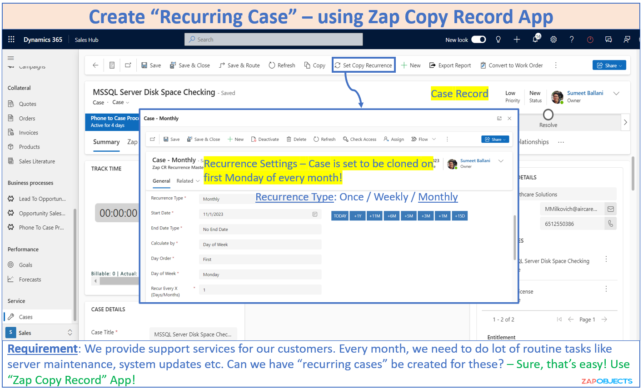
Task: Click Export Report command
Action: pos(450,65)
